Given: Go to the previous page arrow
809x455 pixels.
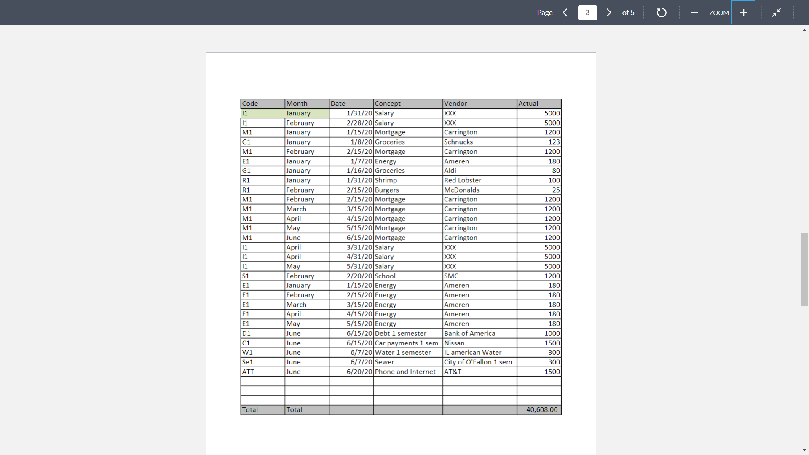Looking at the screenshot, I should (565, 13).
